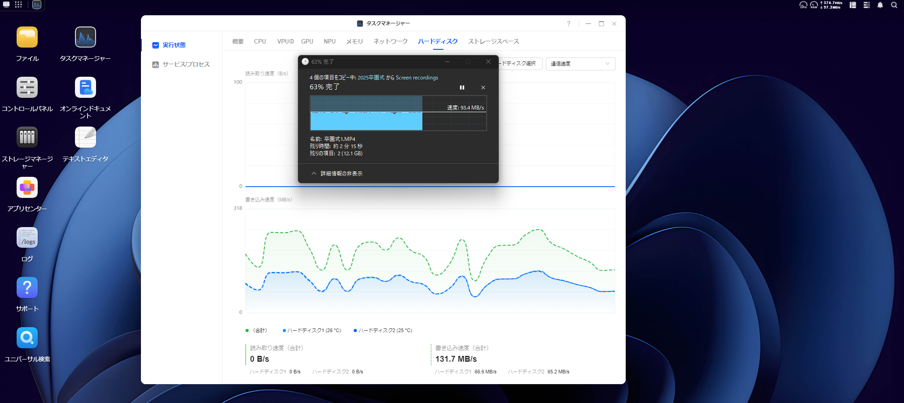The height and width of the screenshot is (403, 904).
Task: Open the テキストエディタ desktop icon
Action: pyautogui.click(x=85, y=138)
